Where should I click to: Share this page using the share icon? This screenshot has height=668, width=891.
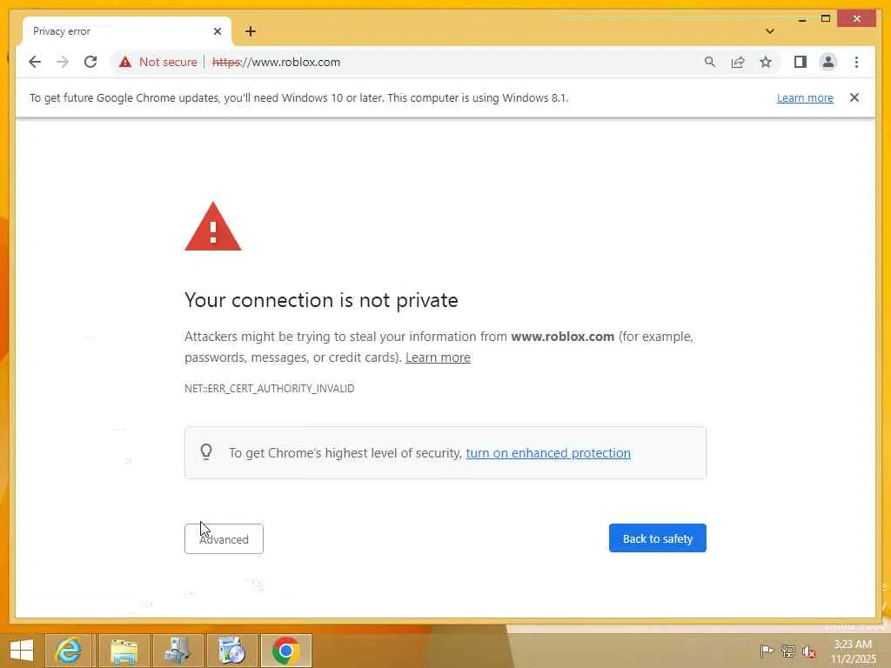(738, 62)
